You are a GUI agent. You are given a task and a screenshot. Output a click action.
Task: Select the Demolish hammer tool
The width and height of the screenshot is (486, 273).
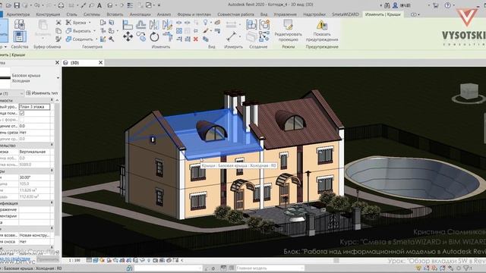click(111, 39)
